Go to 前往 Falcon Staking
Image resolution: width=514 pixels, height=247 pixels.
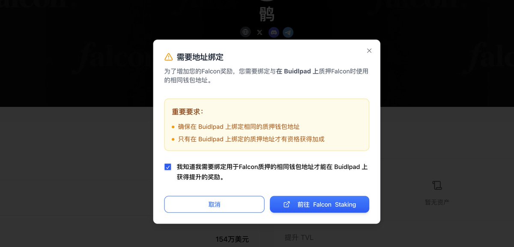click(320, 204)
